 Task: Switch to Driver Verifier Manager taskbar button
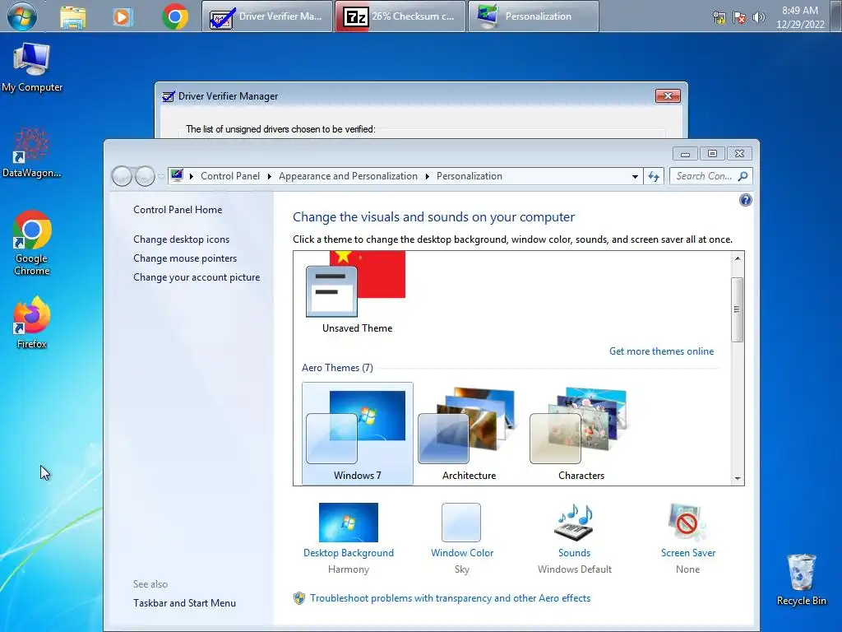tap(267, 16)
